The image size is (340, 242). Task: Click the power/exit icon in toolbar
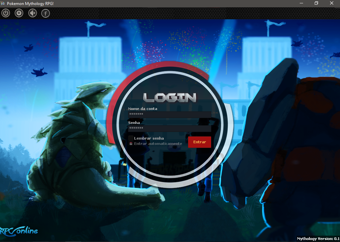pos(6,13)
